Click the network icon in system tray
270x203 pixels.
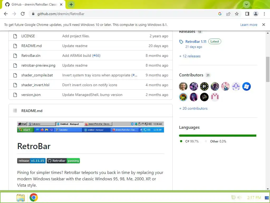click(x=233, y=197)
